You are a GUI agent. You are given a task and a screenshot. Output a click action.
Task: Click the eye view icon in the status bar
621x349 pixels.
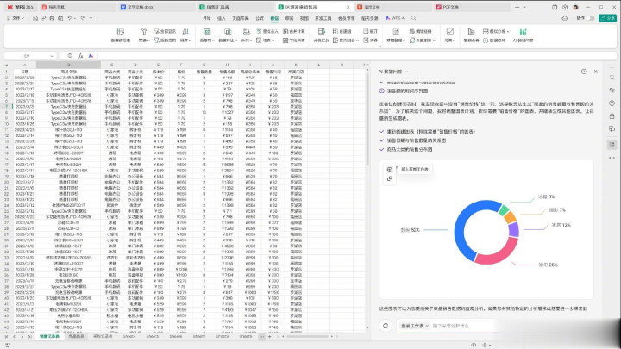(x=474, y=345)
